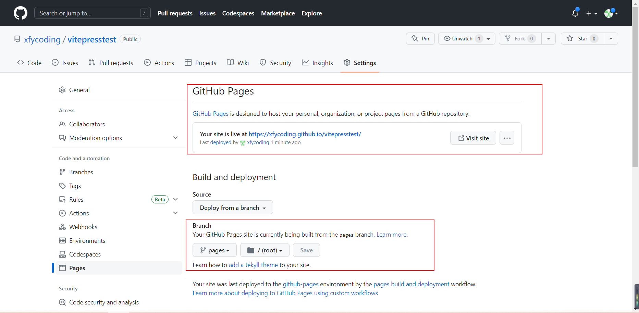The height and width of the screenshot is (313, 639).
Task: Open Explore in top navigation
Action: pos(311,13)
